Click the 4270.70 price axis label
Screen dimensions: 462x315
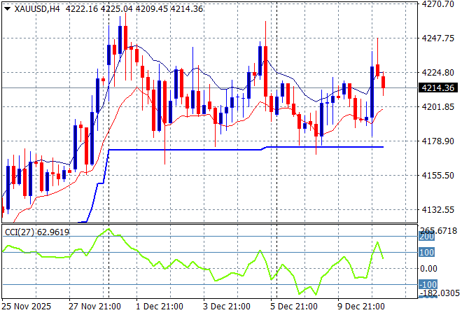pyautogui.click(x=438, y=4)
